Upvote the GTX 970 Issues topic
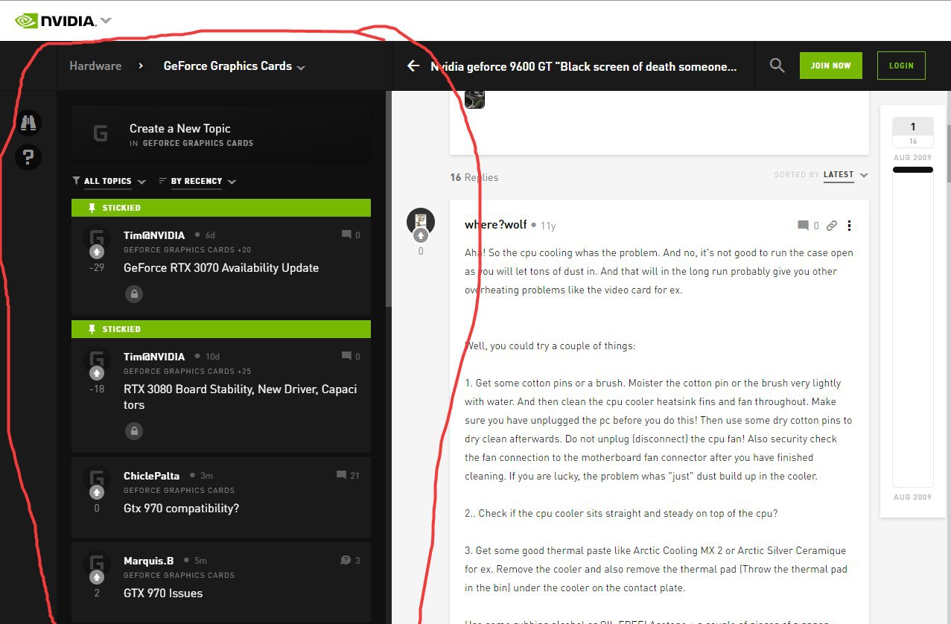The height and width of the screenshot is (624, 951). [x=97, y=577]
